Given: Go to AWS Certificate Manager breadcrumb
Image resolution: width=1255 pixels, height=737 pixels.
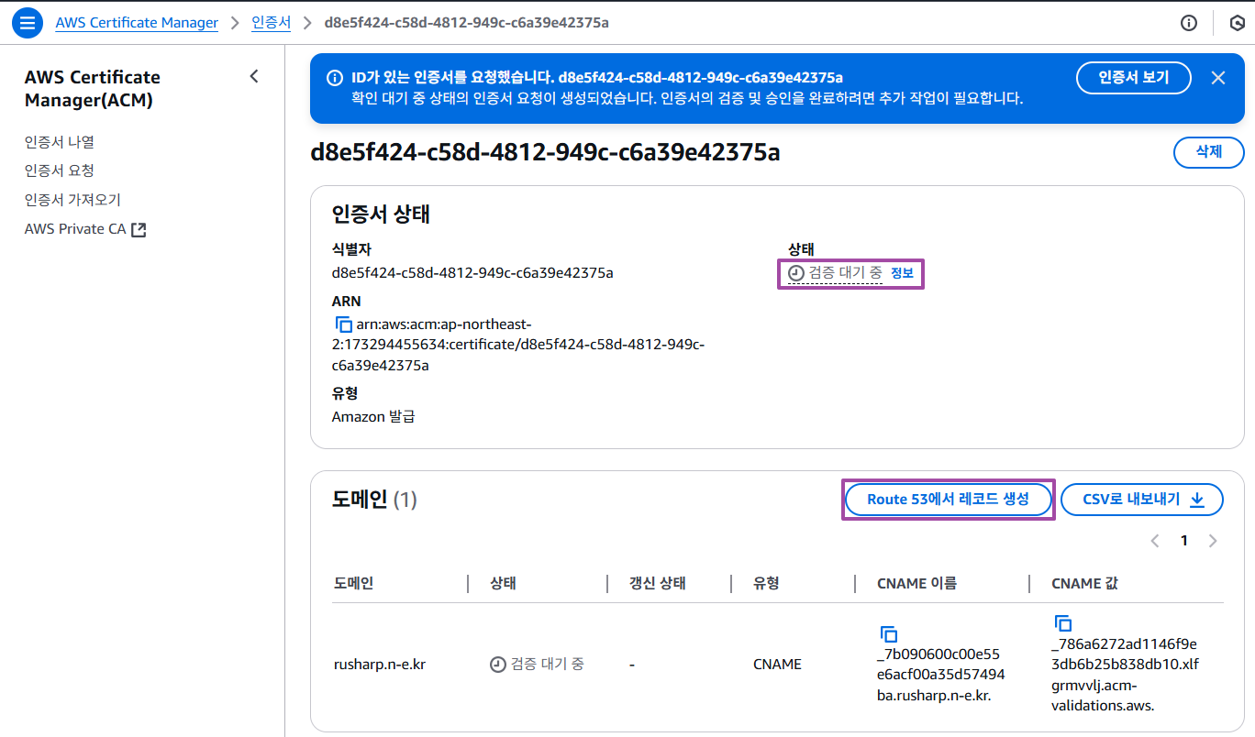Looking at the screenshot, I should click(137, 23).
